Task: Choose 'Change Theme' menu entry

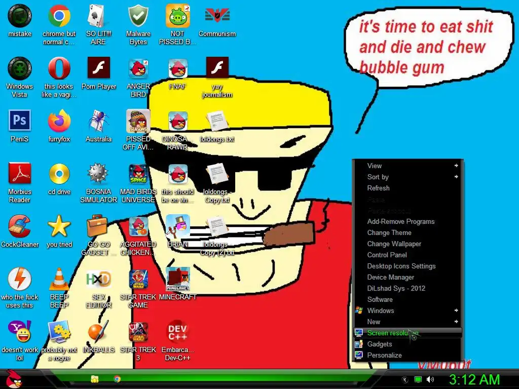Action: (407, 233)
